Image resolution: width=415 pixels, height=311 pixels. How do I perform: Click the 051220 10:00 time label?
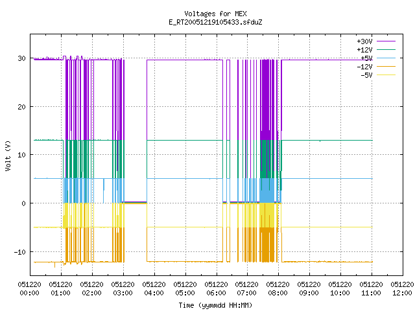[x=340, y=289]
